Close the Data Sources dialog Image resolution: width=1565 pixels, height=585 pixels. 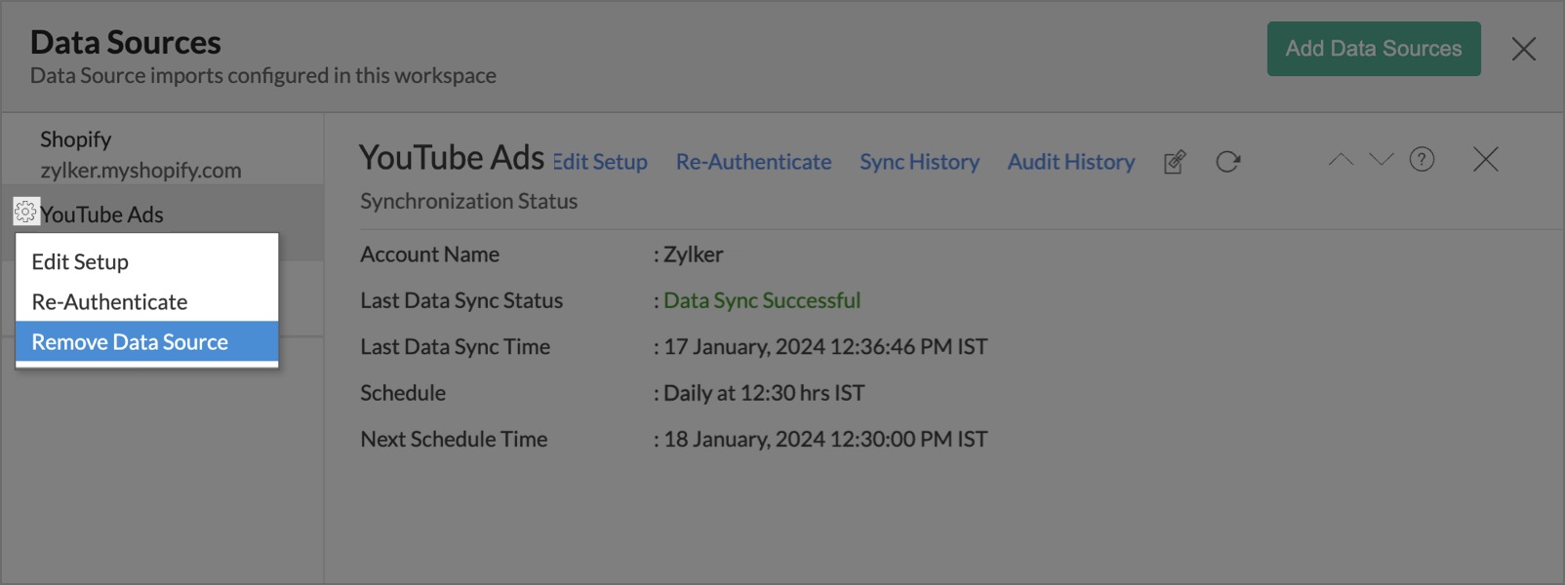(1523, 49)
